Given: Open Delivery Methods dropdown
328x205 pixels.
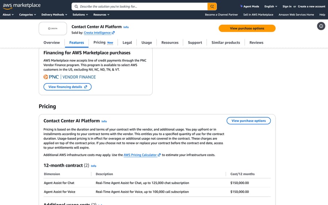Looking at the screenshot, I should point(54,15).
